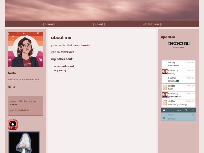Open the soundcloud link
This screenshot has height=153, width=204.
point(66,66)
